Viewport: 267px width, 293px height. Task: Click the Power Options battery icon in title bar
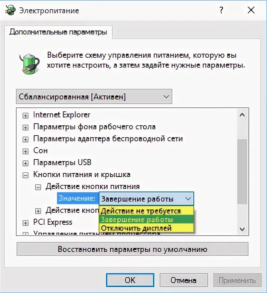pos(10,10)
